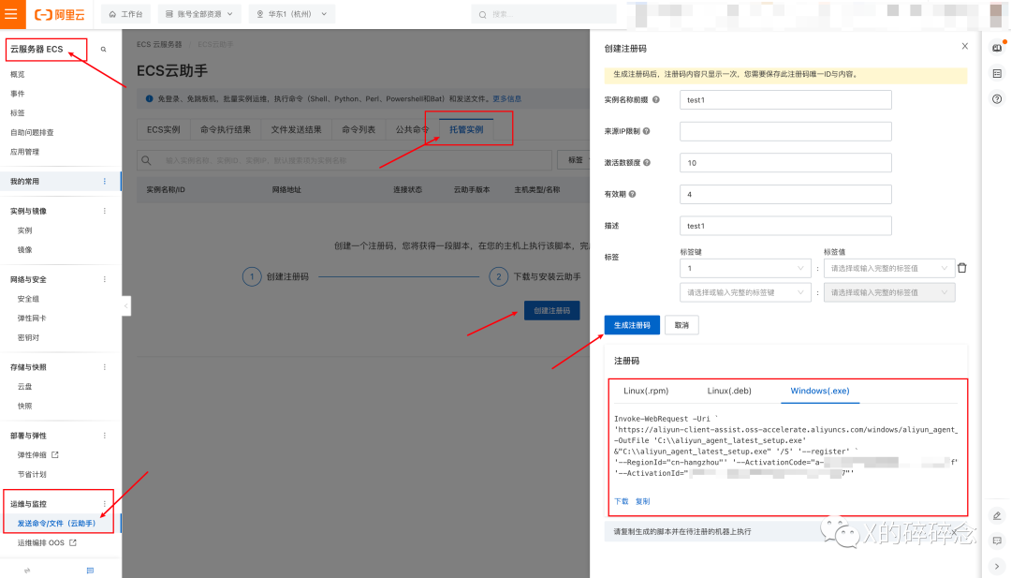The height and width of the screenshot is (578, 1011).
Task: Click the 来源IP限制 input field
Action: [785, 131]
